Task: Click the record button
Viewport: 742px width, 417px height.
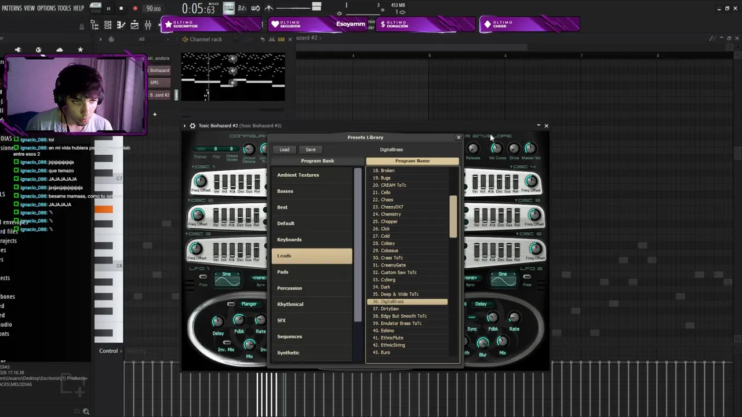Action: 135,9
